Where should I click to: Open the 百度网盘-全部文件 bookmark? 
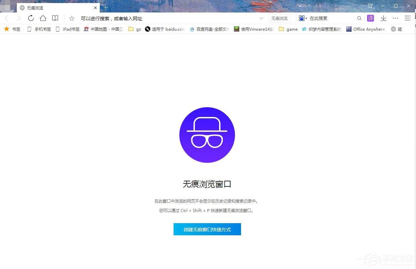point(209,29)
